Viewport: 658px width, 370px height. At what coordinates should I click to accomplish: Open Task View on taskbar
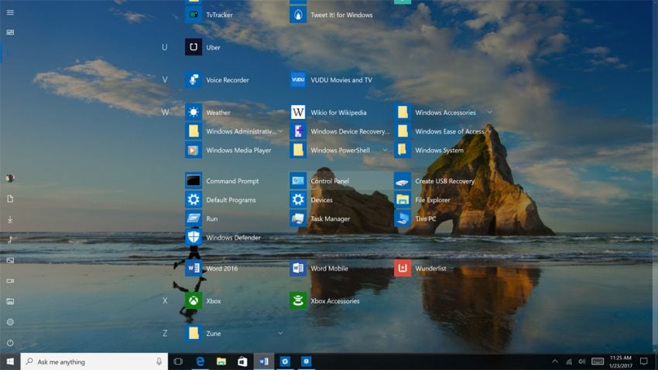coord(178,362)
